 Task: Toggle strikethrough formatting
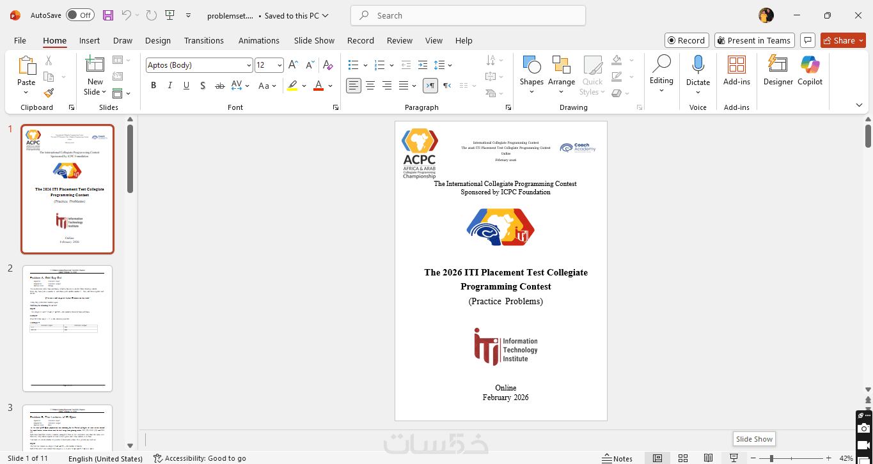click(x=219, y=86)
